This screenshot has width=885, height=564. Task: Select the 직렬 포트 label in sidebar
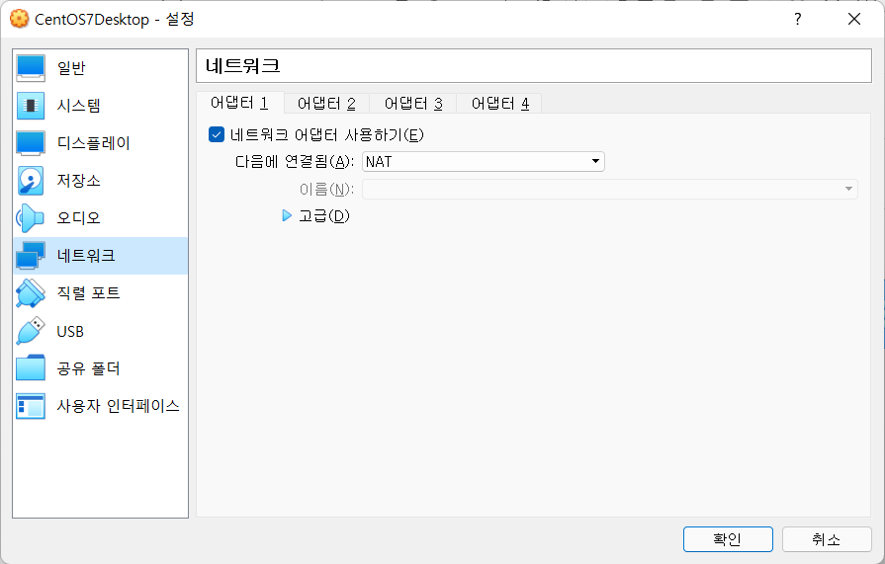pos(89,293)
